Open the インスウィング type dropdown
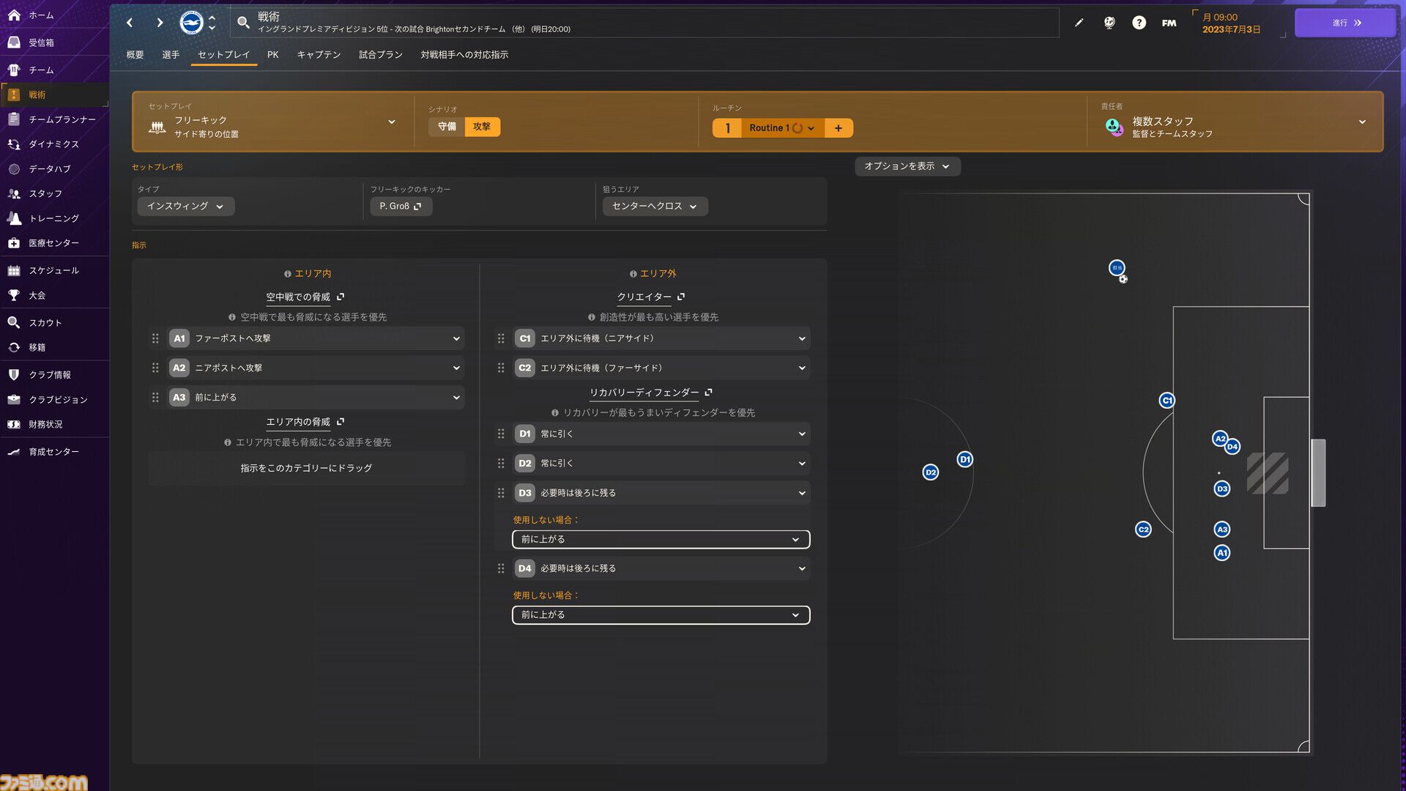 (186, 207)
